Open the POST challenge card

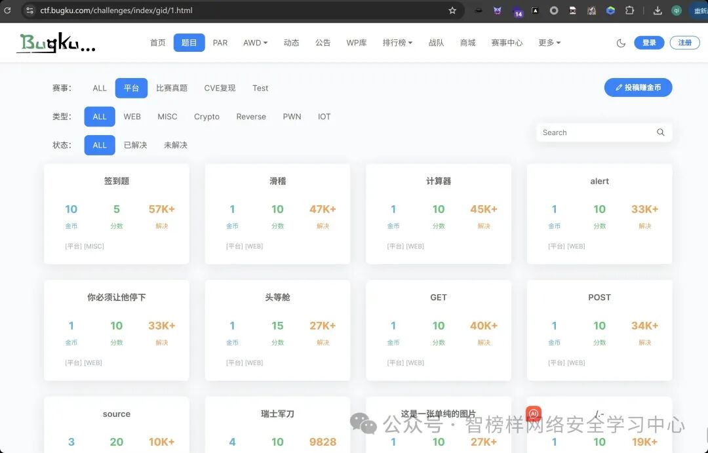tap(600, 330)
